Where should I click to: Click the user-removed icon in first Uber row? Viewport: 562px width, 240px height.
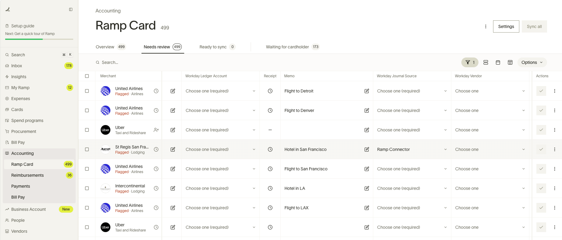pyautogui.click(x=156, y=130)
